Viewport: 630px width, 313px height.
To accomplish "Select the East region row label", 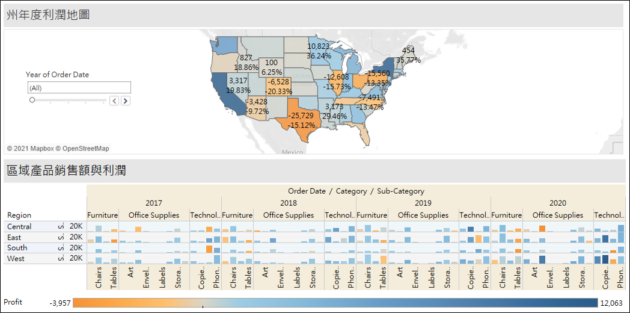I will [x=13, y=237].
